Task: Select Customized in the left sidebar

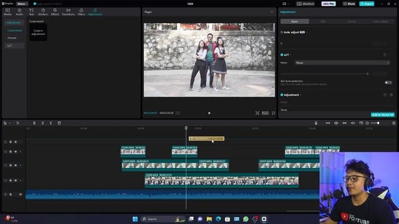Action: (x=14, y=30)
